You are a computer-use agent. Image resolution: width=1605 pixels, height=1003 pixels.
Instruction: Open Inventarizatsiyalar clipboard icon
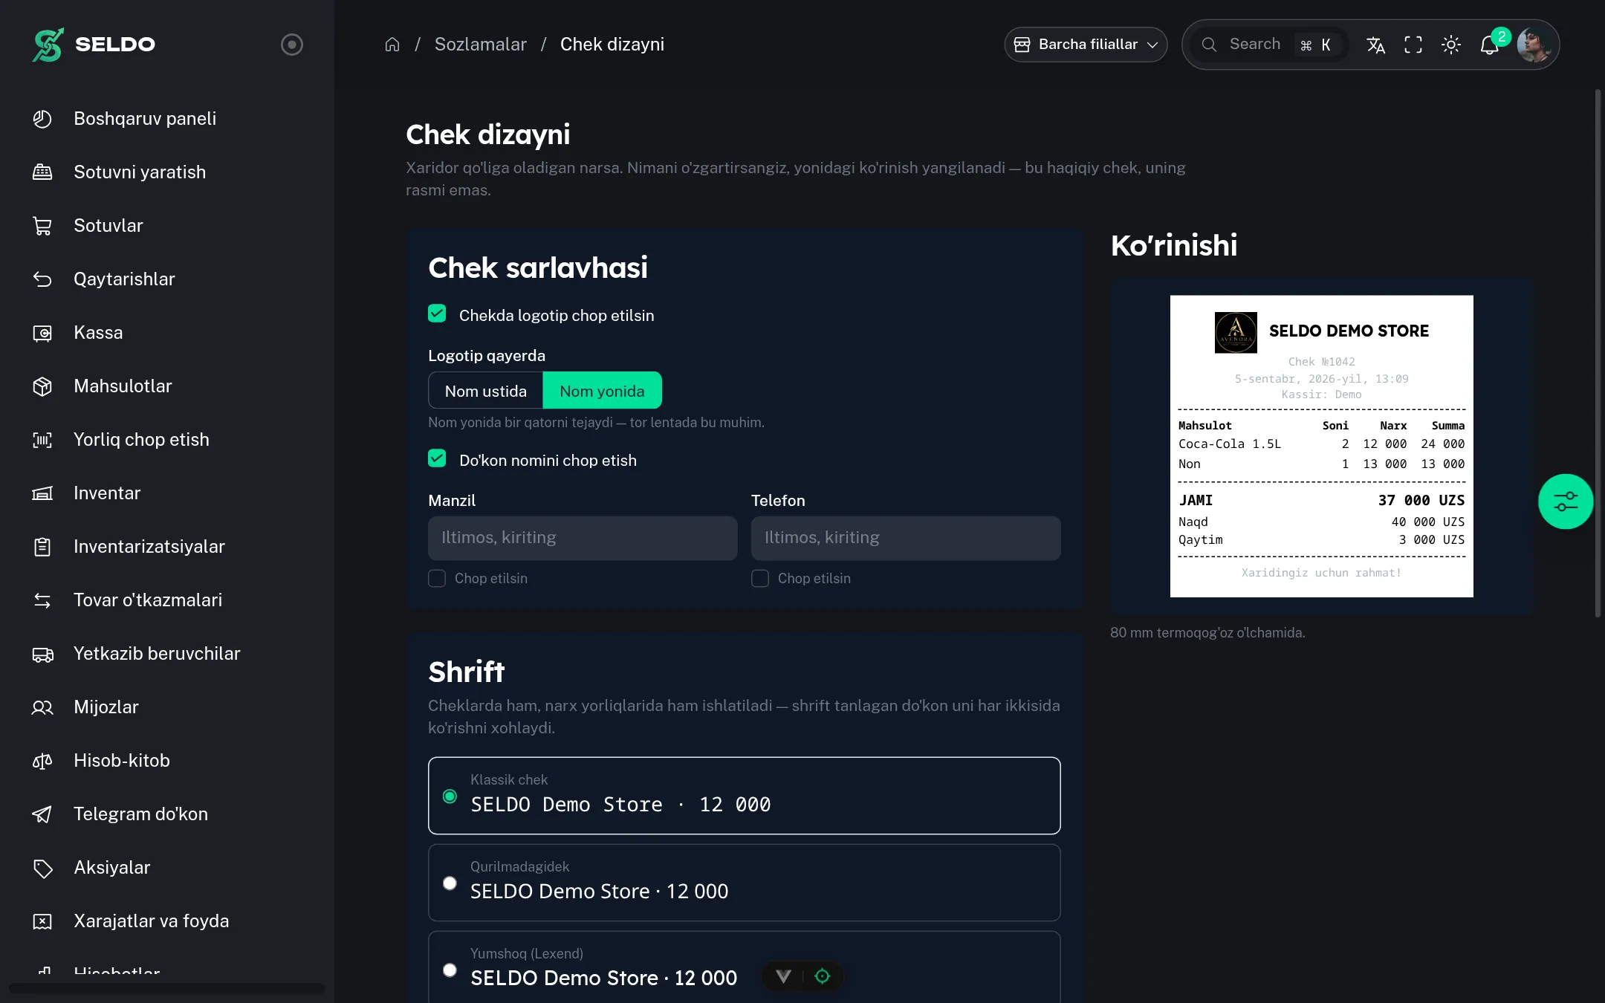pos(42,547)
